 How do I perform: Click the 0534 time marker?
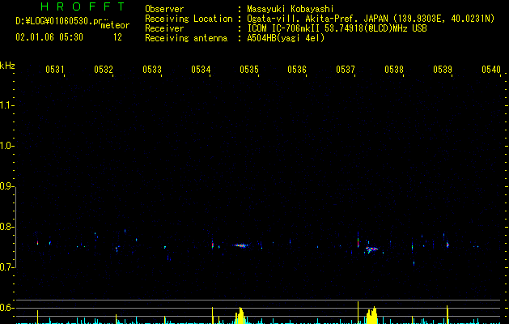coord(201,70)
